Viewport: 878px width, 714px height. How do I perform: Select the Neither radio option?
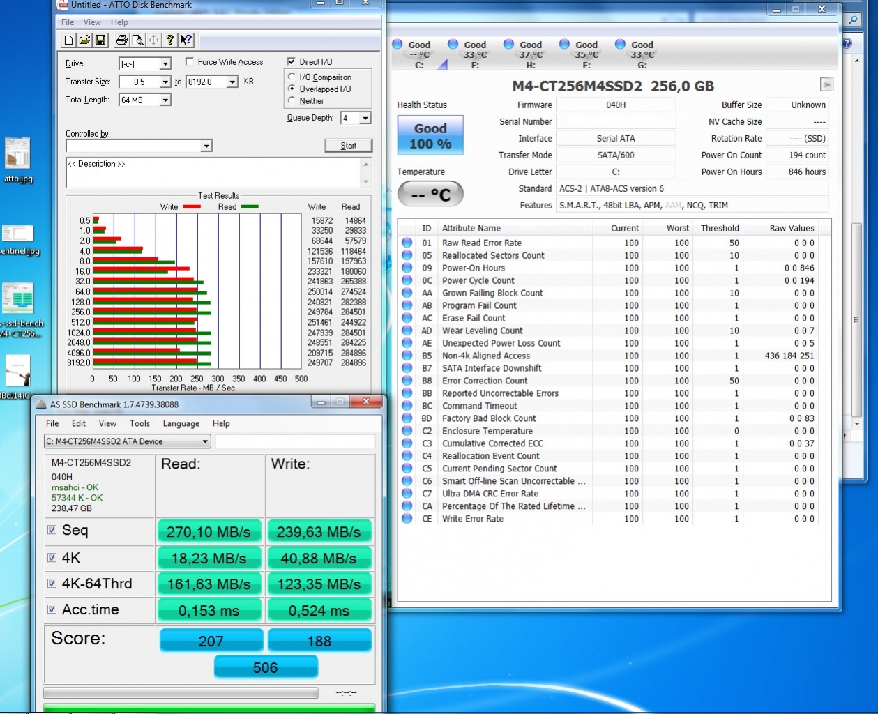[292, 100]
